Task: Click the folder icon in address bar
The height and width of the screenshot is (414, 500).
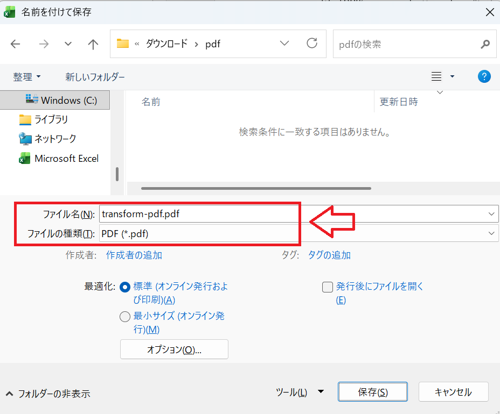Action: pyautogui.click(x=122, y=43)
